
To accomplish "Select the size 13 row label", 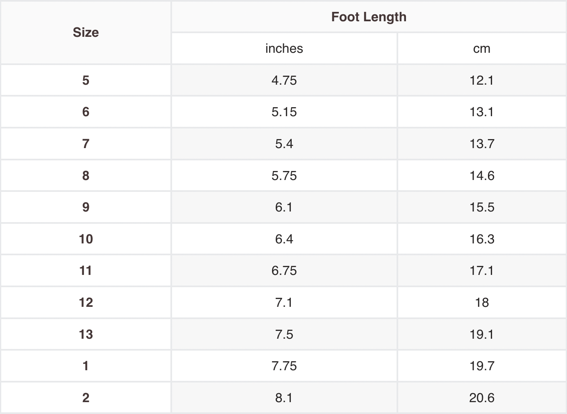I will [x=86, y=334].
